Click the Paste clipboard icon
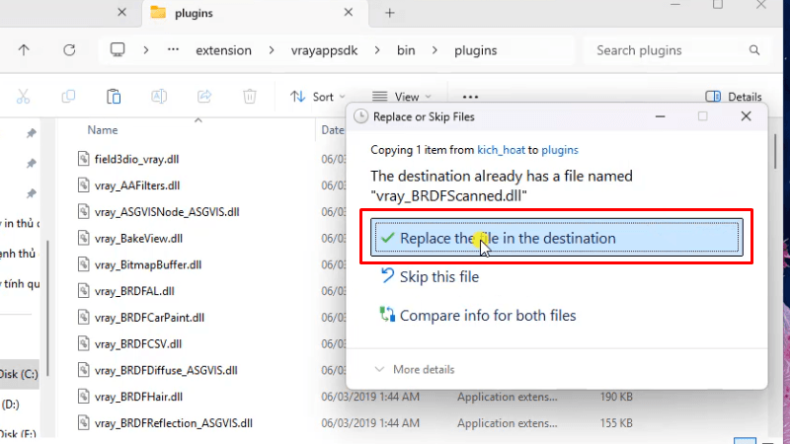The height and width of the screenshot is (444, 790). 114,97
